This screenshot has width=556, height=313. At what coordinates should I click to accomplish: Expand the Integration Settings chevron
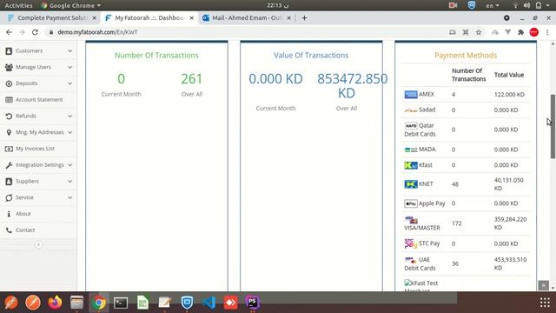69,165
